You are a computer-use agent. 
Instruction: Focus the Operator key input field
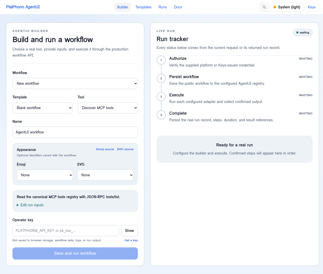(66, 231)
